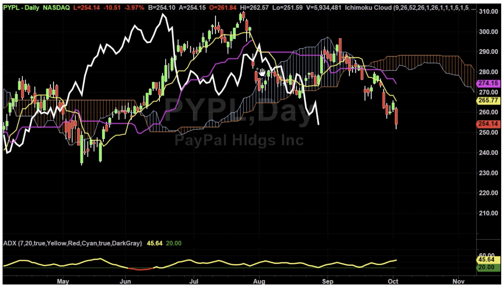Click the yellow 265.77 price tag
This screenshot has height=288, width=504.
click(487, 101)
